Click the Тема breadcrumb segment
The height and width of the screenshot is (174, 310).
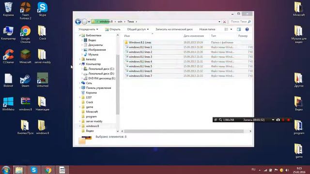pos(130,21)
